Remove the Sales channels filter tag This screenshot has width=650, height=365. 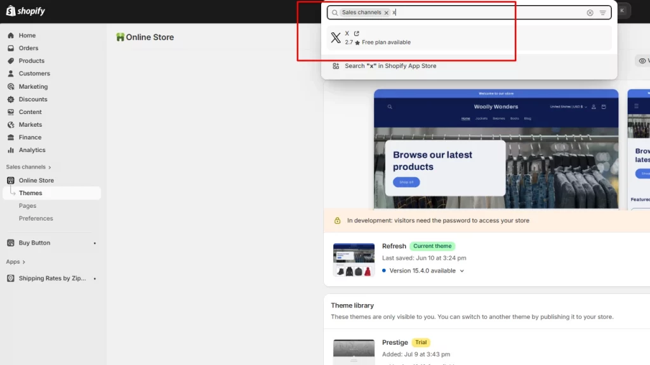386,13
